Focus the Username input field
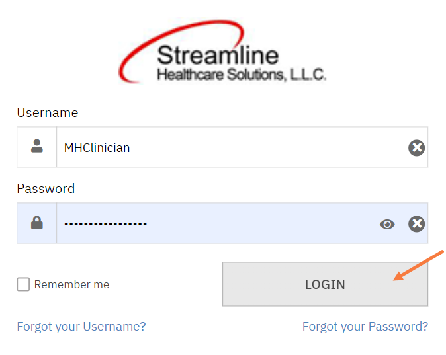446x355 pixels. point(265,147)
